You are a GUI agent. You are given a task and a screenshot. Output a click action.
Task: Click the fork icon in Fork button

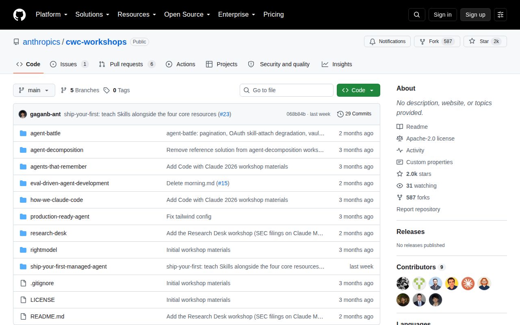click(x=422, y=41)
